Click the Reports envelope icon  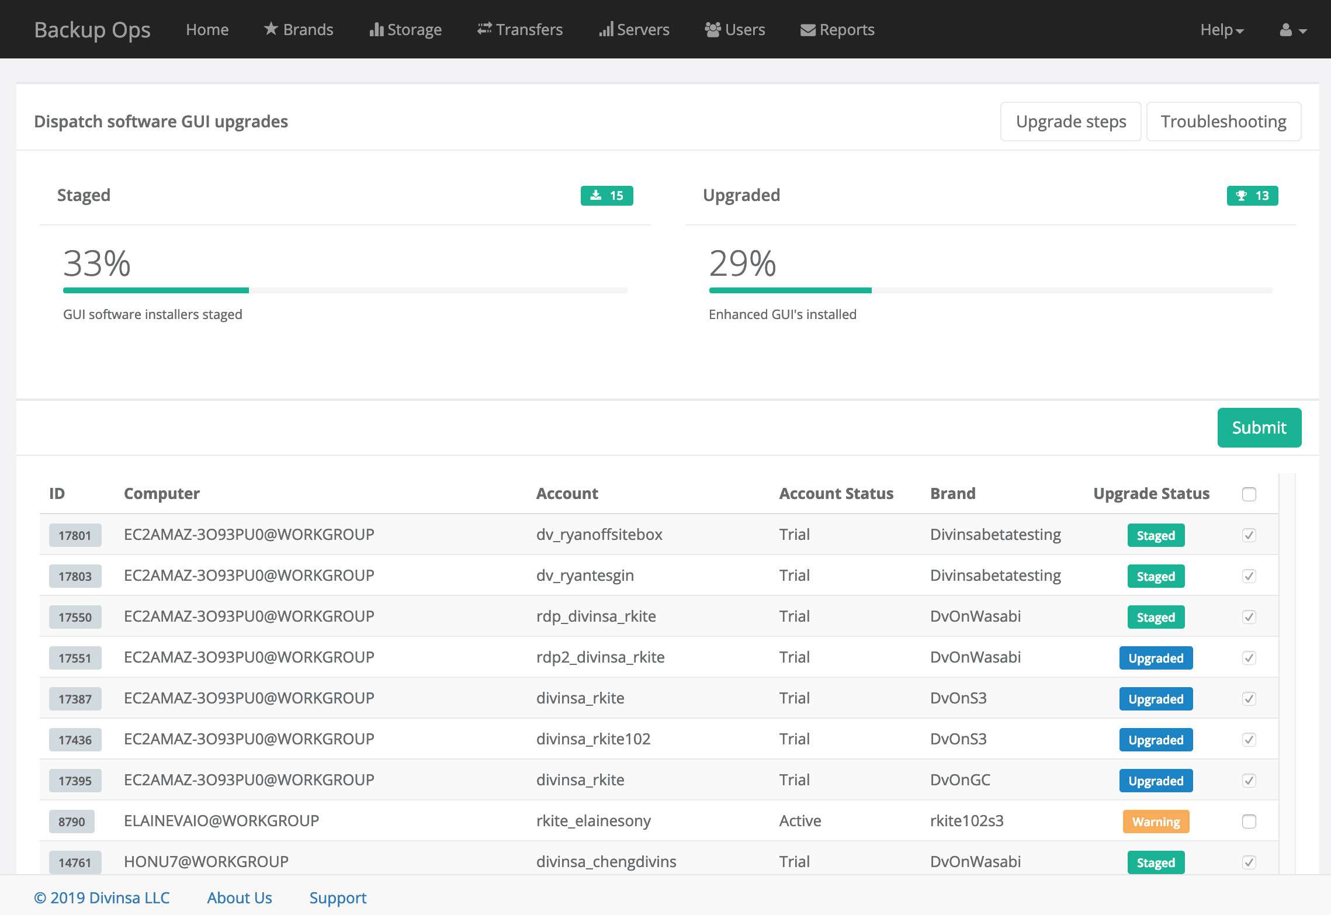point(807,30)
